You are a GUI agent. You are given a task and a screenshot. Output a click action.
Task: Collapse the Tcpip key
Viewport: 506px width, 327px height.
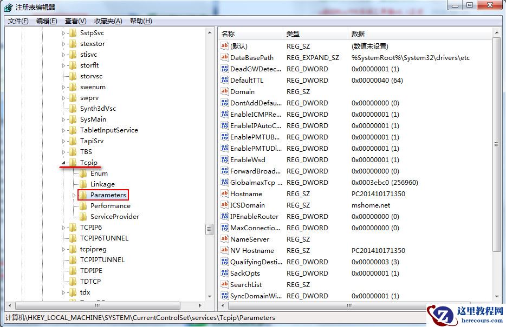point(64,162)
